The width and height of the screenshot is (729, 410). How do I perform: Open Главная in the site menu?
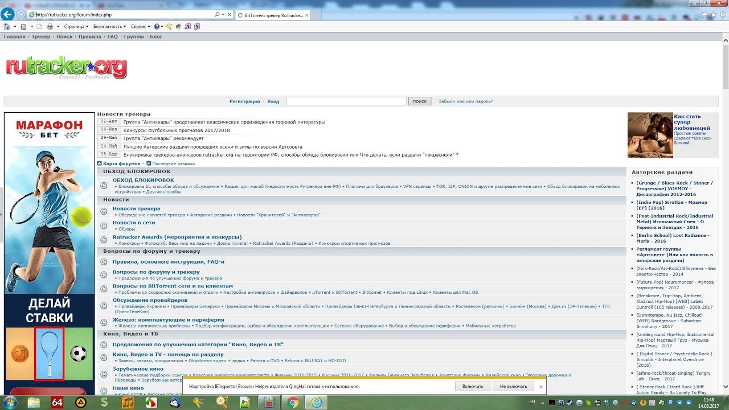14,37
